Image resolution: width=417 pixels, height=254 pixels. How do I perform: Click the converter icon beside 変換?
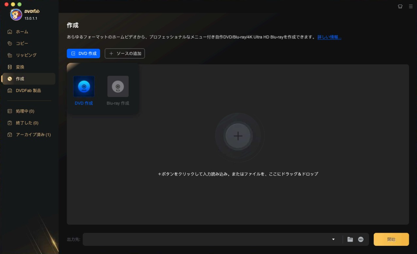[10, 67]
